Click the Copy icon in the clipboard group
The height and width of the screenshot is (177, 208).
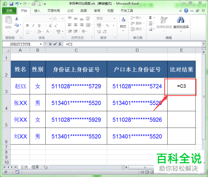click(17, 25)
